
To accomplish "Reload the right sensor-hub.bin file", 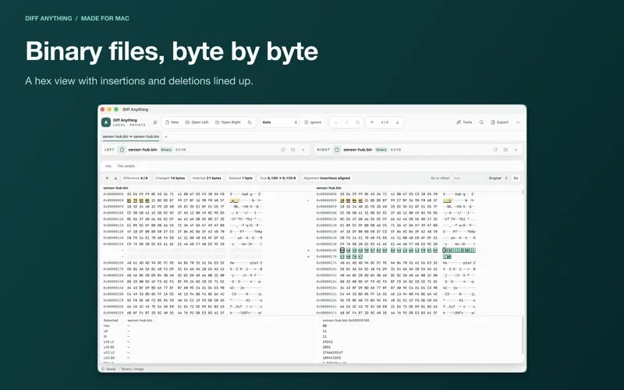I will click(x=495, y=150).
